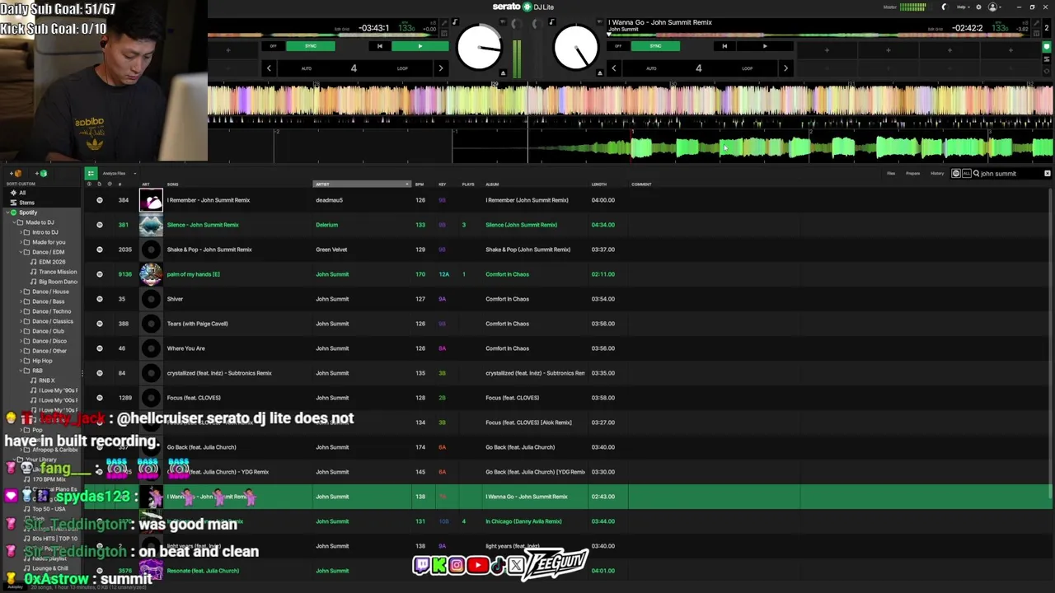Turn sync OFF on left deck
This screenshot has height=593, width=1055.
(273, 46)
